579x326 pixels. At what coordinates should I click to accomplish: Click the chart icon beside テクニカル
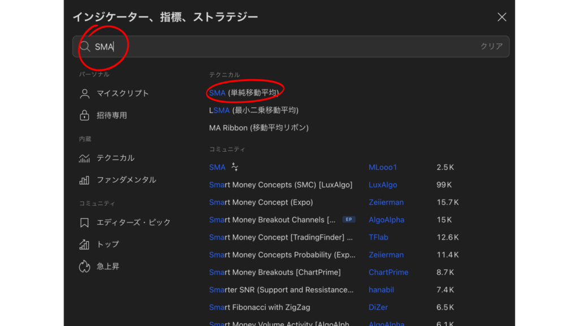84,158
